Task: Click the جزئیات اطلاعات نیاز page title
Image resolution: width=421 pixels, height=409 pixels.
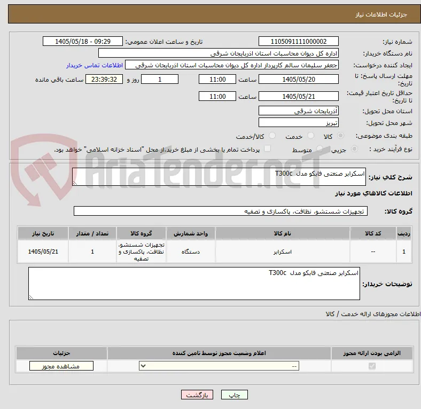Action: (381, 14)
